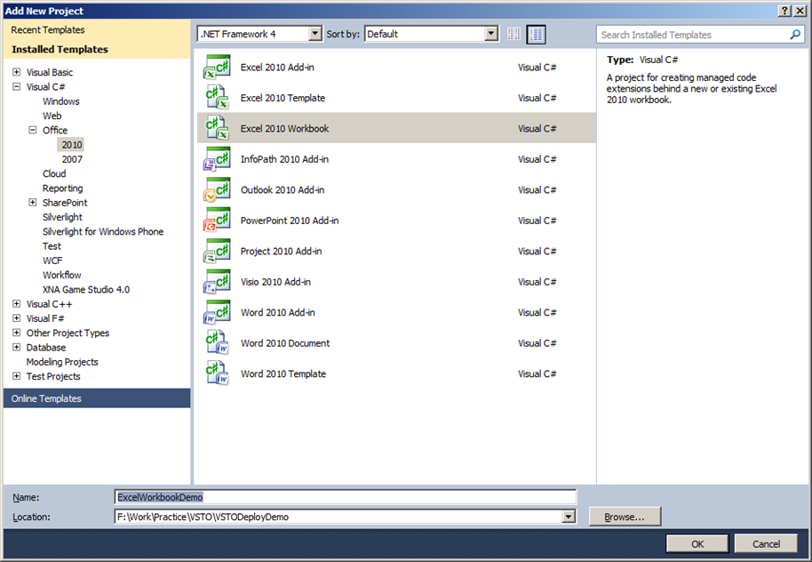Select the 2010 Office tree item
The width and height of the screenshot is (812, 562).
(x=72, y=145)
